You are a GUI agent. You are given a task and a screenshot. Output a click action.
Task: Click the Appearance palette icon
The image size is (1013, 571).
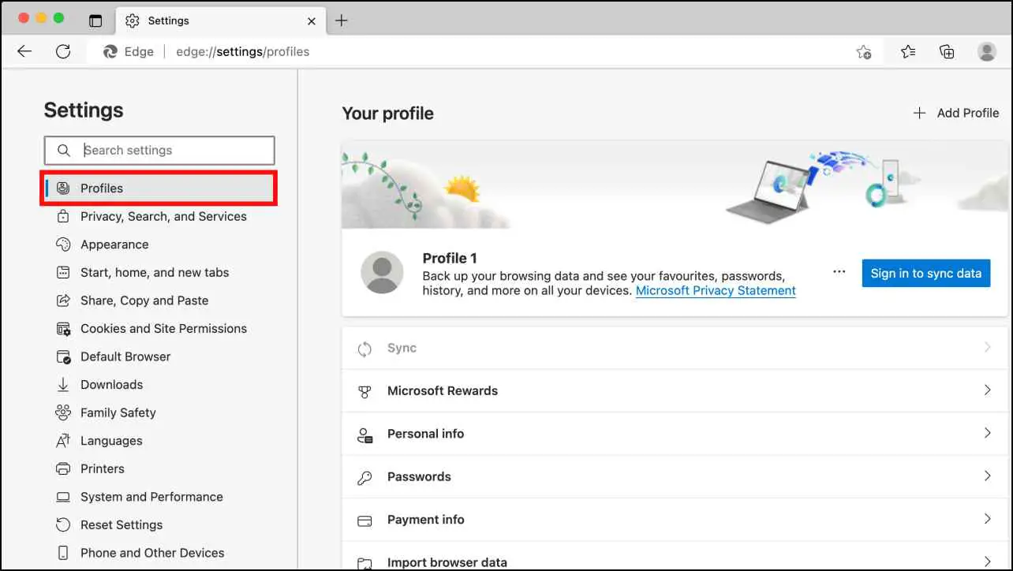63,244
